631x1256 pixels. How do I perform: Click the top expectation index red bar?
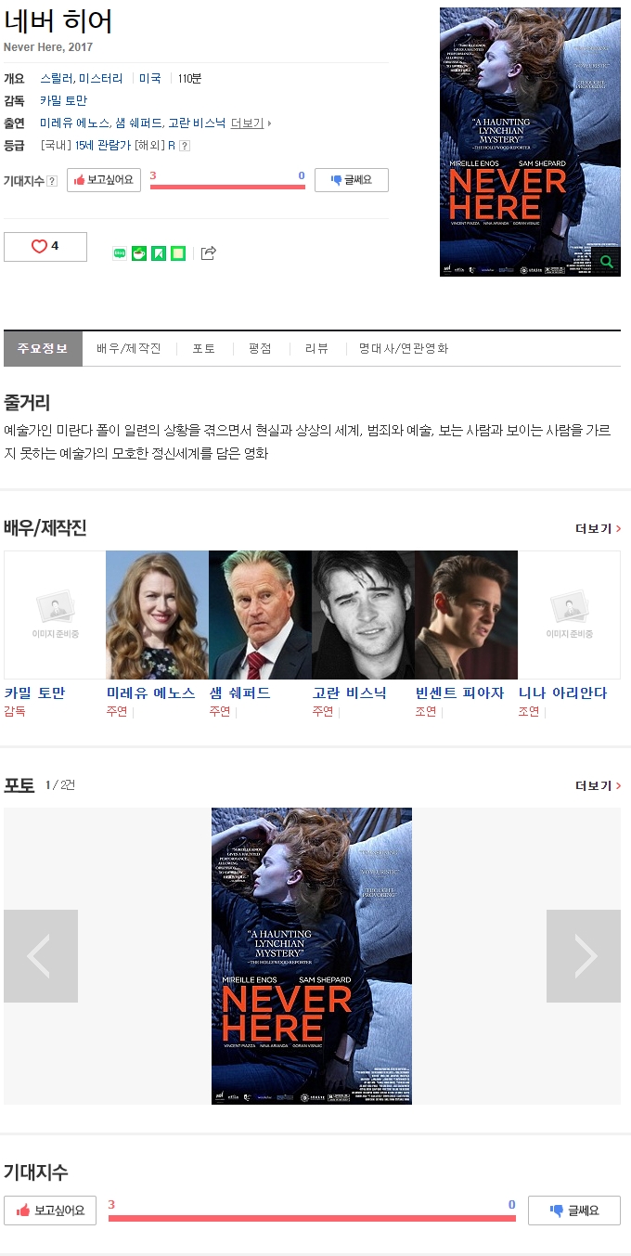(x=227, y=187)
